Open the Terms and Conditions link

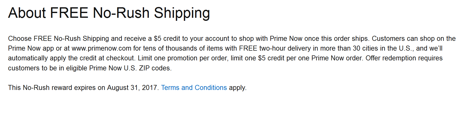(194, 88)
